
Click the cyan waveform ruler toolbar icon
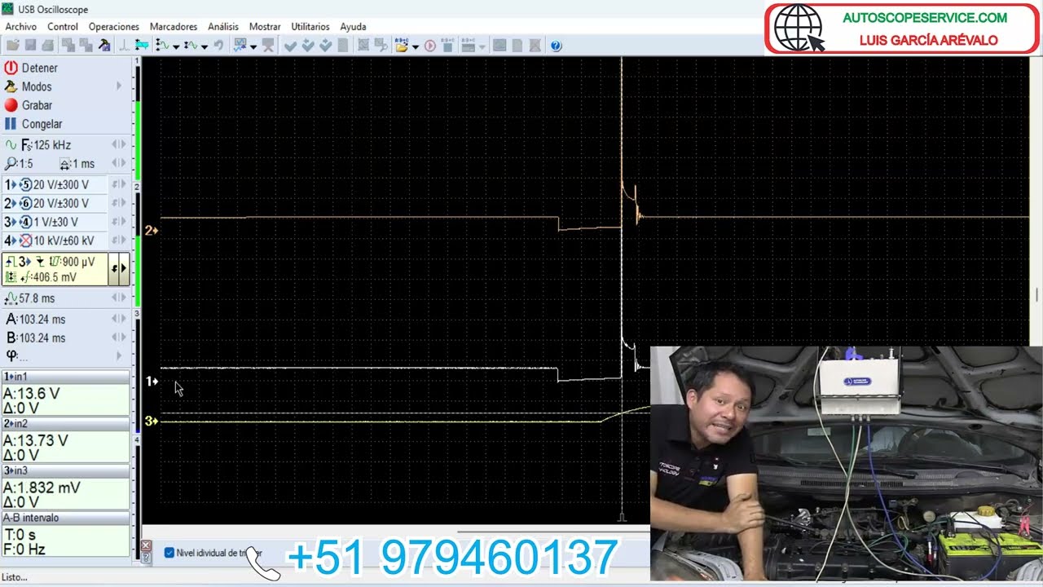point(142,46)
